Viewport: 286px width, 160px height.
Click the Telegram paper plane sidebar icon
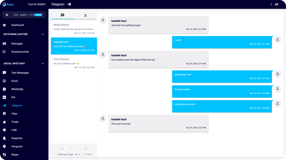[4, 105]
